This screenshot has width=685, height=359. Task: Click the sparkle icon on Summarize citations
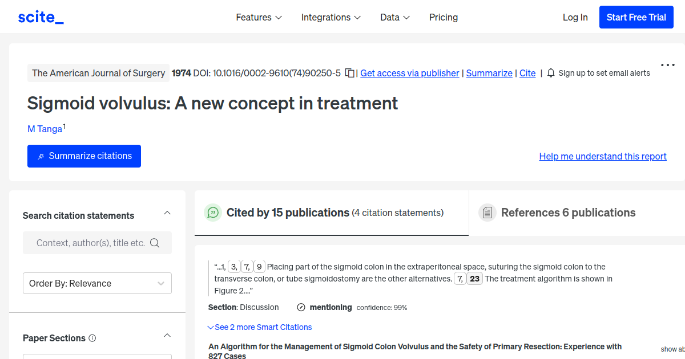tap(40, 156)
